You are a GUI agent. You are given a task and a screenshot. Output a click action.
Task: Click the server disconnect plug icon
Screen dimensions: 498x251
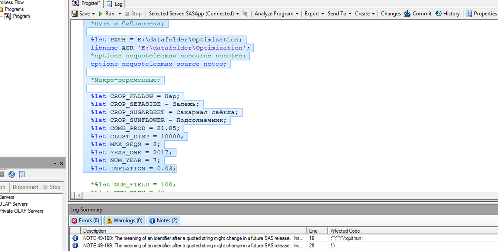tap(245, 14)
